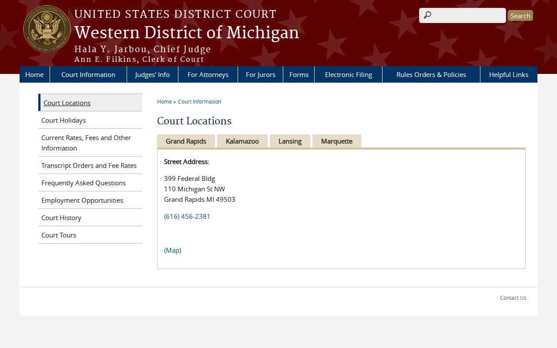Click the Home breadcrumb link
The width and height of the screenshot is (557, 348).
tap(164, 101)
